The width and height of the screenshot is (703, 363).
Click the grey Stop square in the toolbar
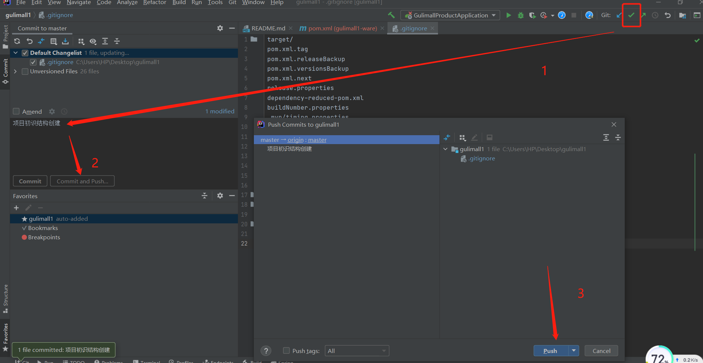click(x=574, y=15)
